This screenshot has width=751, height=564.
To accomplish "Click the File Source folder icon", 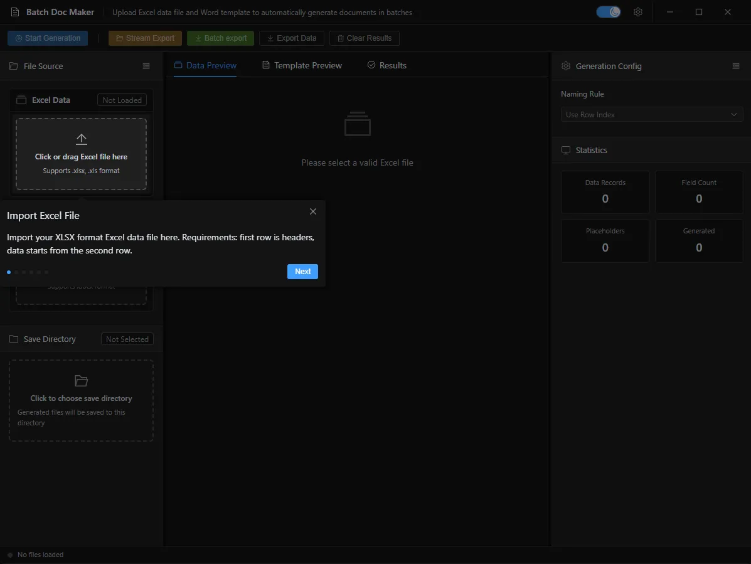I will click(13, 66).
